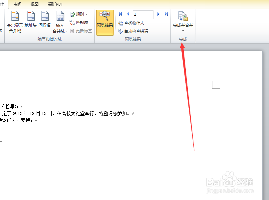Viewport: 269px width, 200px height.
Task: Jump to the first record with the navigation icon
Action: 120,14
